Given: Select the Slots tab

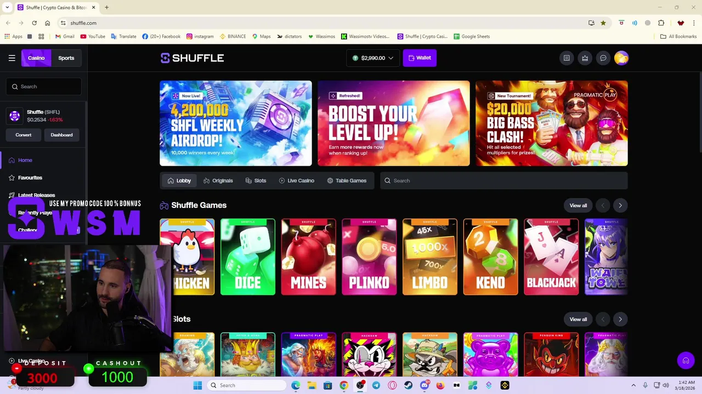Looking at the screenshot, I should (256, 181).
